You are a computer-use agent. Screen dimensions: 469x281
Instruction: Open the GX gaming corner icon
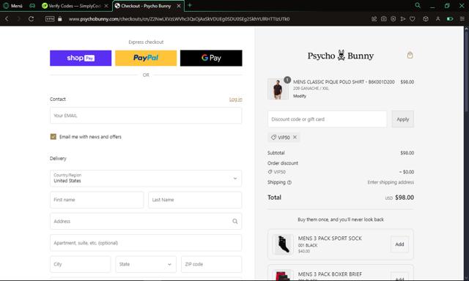pyautogui.click(x=32, y=6)
